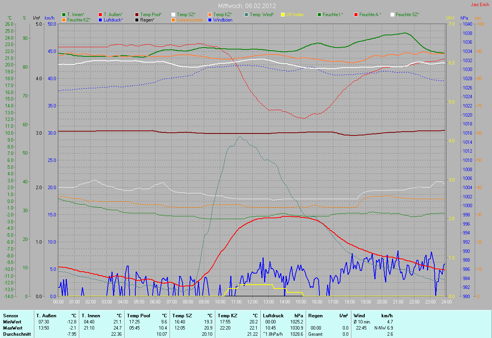Click the Luftdruck column header in table

[x=272, y=316]
